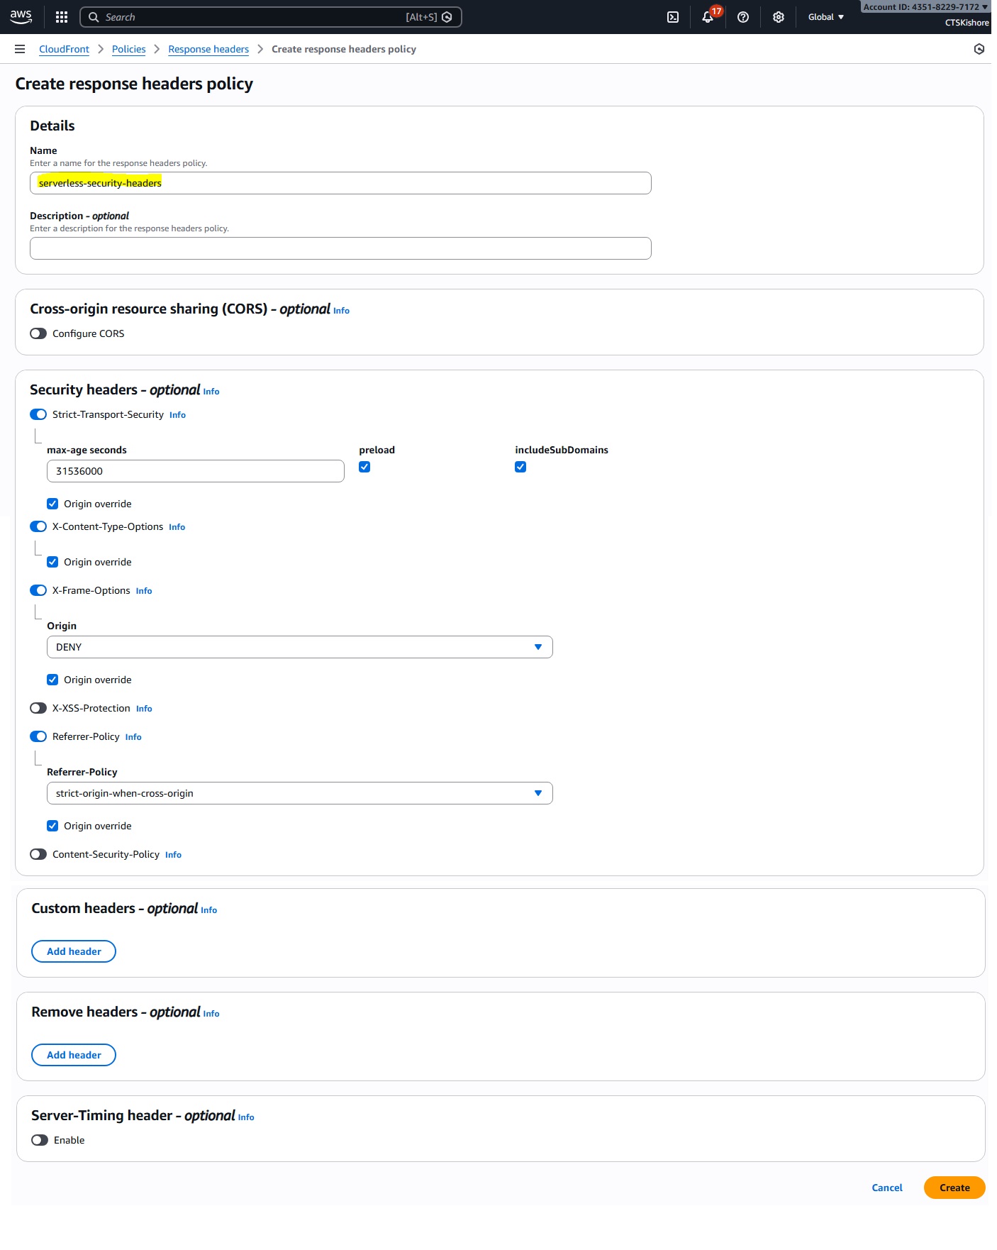Open the settings gear in the header
Screen dimensions: 997x1250
tap(779, 17)
